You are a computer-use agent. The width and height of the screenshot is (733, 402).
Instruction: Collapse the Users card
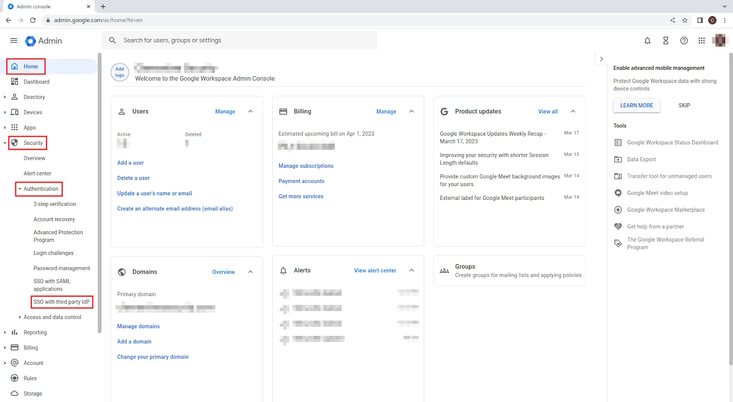click(x=251, y=111)
